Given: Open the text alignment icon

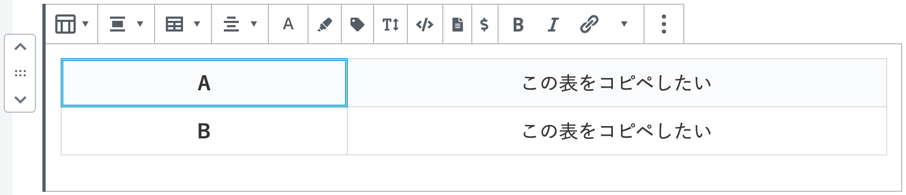Looking at the screenshot, I should pyautogui.click(x=231, y=24).
